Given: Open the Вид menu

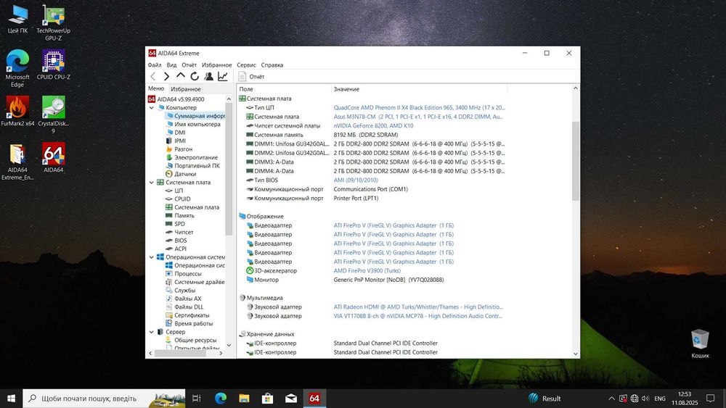Looking at the screenshot, I should point(172,65).
